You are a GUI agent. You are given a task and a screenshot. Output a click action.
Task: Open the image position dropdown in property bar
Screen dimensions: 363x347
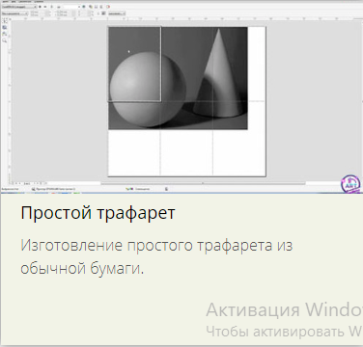[x=14, y=13]
